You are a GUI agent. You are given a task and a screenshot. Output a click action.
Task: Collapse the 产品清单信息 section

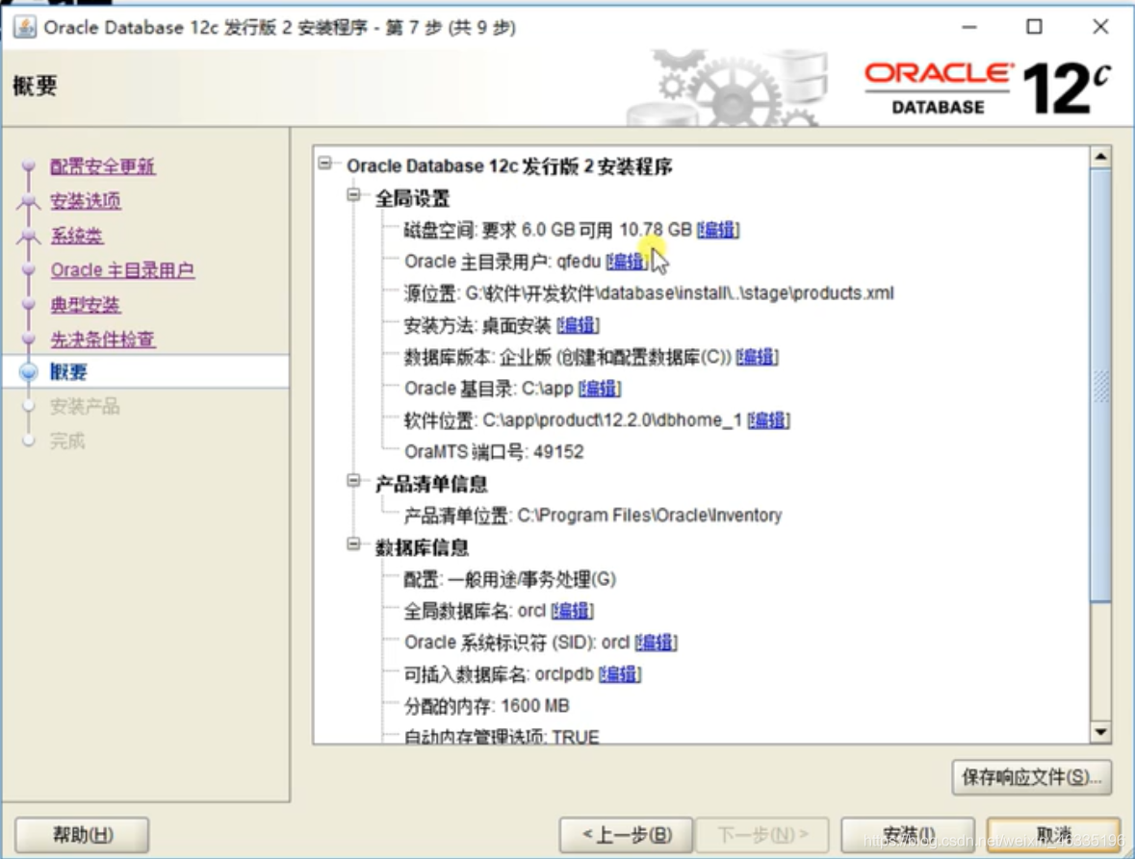[354, 480]
